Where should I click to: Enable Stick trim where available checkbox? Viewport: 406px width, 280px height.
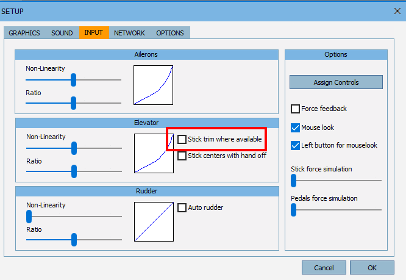pyautogui.click(x=182, y=139)
